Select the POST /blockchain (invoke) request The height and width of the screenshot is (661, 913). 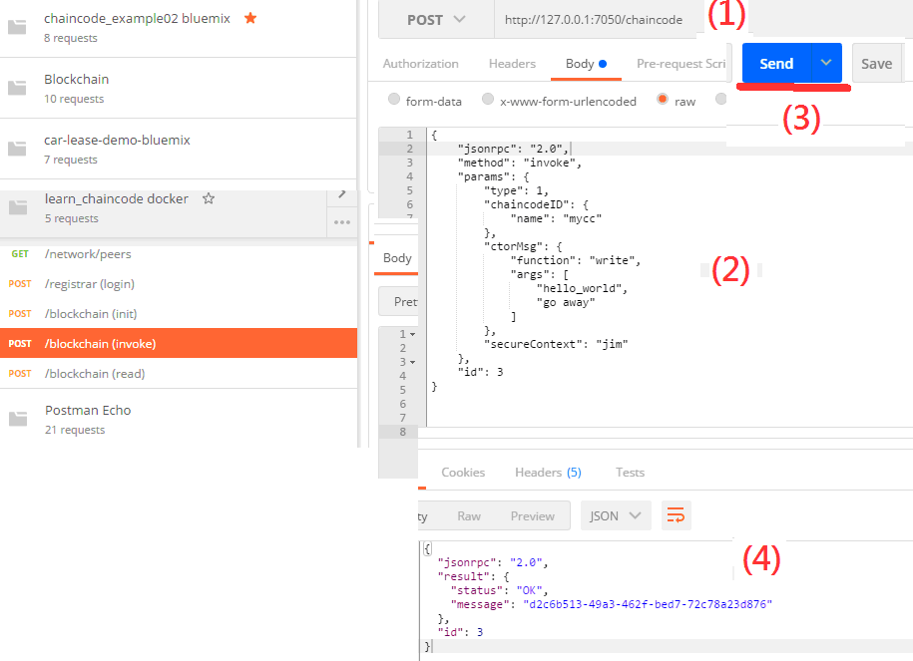(x=179, y=343)
